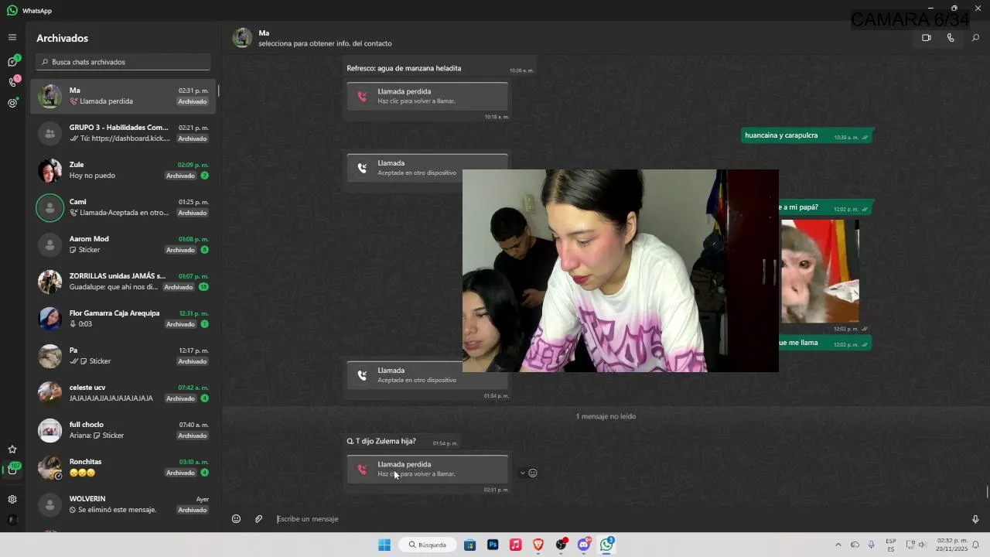Open the monkey image message
Viewport: 990px width, 557px height.
point(820,271)
